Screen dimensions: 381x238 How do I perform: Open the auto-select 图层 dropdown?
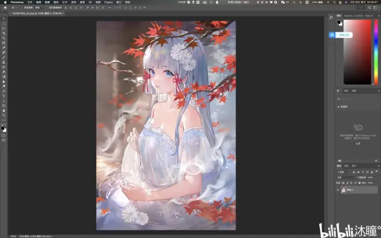click(x=39, y=7)
